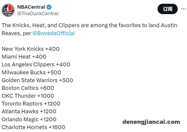
Task: Open the @BovadaOfficial mention link
Action: click(x=54, y=33)
